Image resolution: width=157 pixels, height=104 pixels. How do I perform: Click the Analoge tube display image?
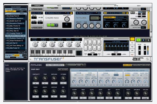click(95, 18)
